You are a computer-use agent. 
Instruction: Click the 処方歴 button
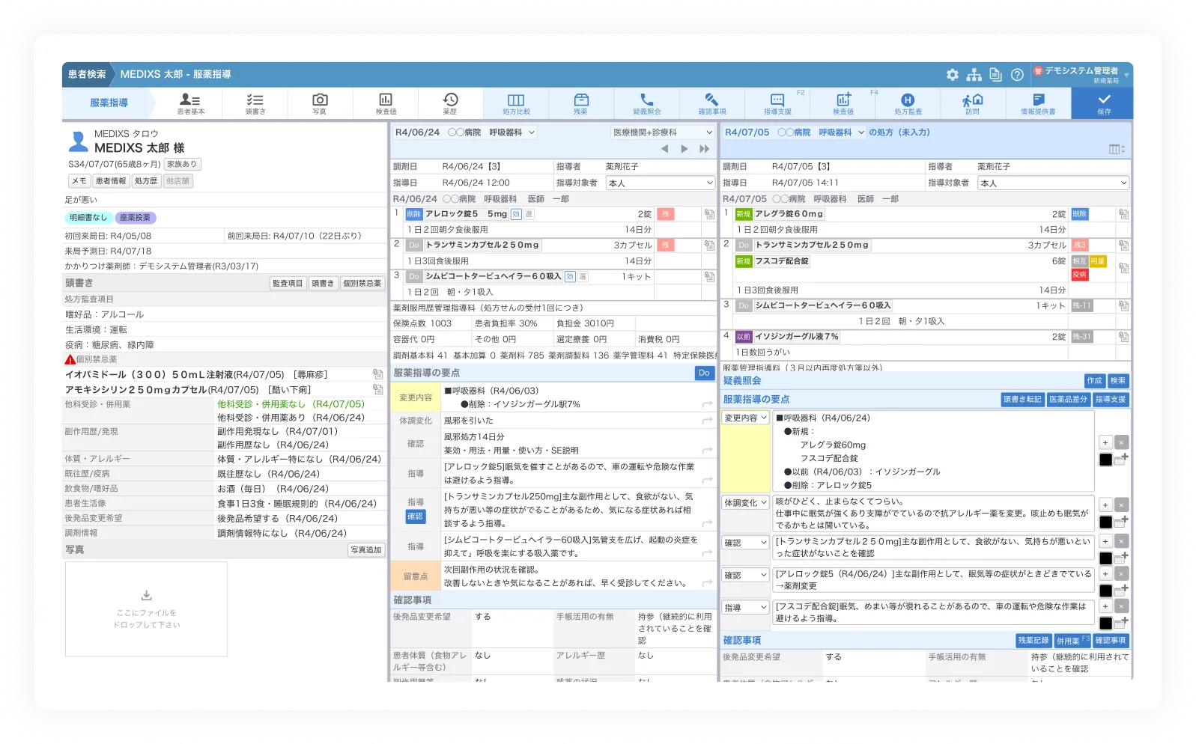click(x=146, y=181)
